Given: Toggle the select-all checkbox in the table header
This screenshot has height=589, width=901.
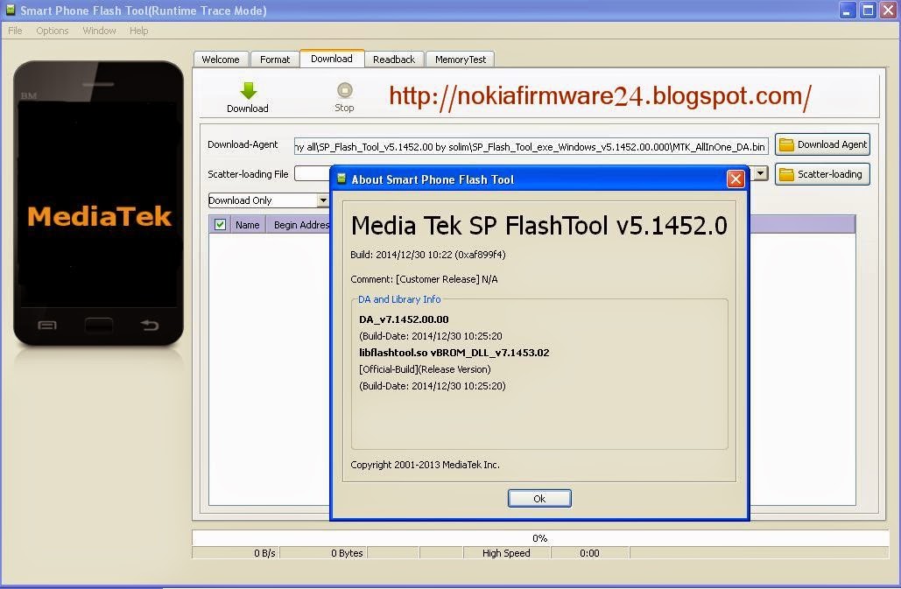Looking at the screenshot, I should [x=220, y=224].
